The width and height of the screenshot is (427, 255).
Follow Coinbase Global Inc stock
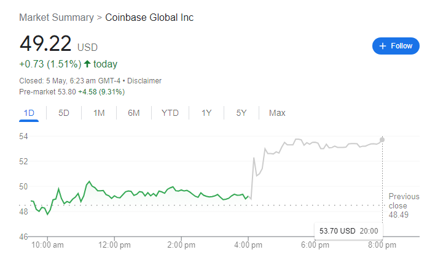[x=396, y=46]
